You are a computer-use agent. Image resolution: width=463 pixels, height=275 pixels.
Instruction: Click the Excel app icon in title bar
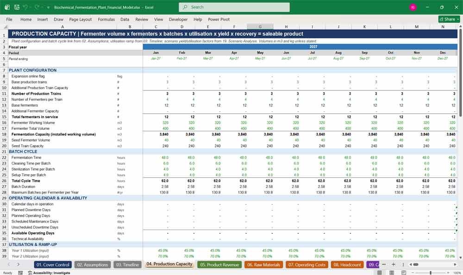[7, 7]
